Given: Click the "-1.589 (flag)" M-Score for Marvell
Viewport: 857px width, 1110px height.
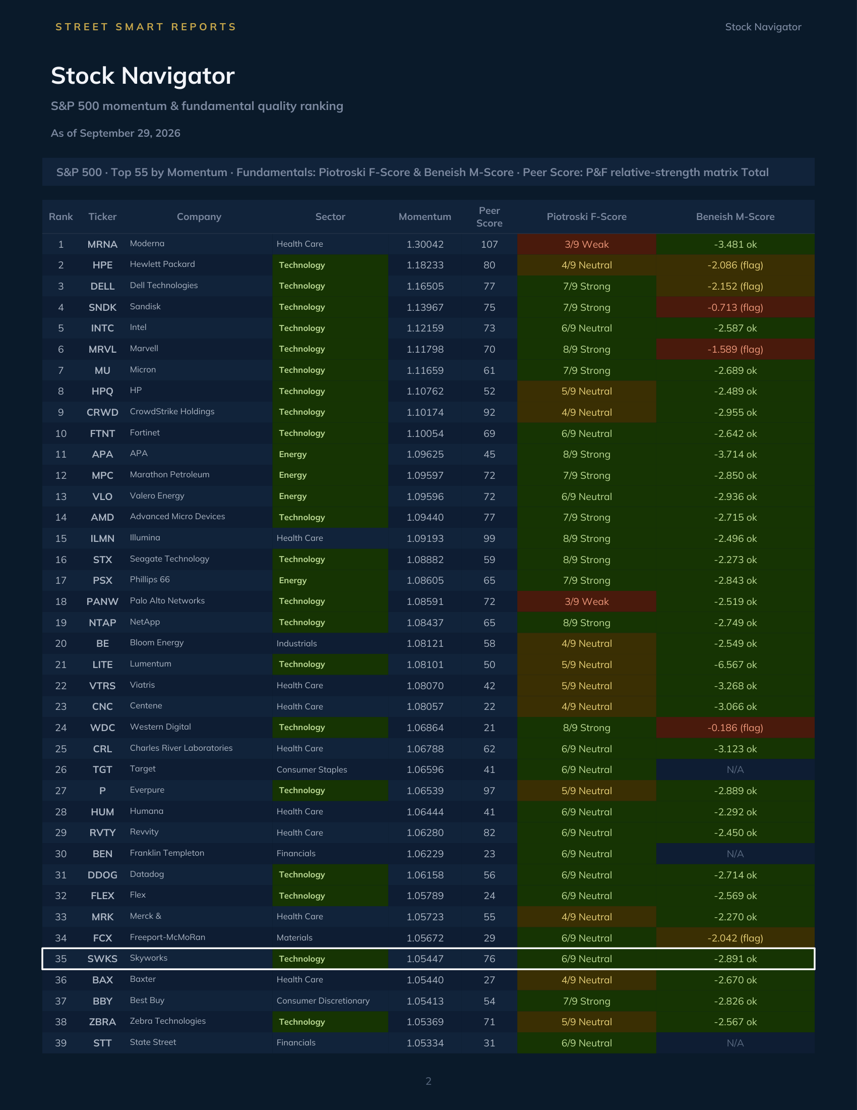Looking at the screenshot, I should coord(735,349).
